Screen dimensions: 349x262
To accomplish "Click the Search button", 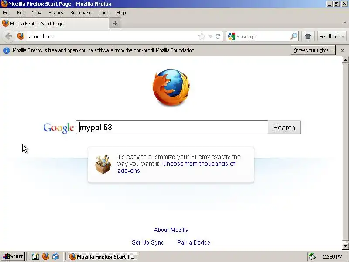I will (284, 128).
